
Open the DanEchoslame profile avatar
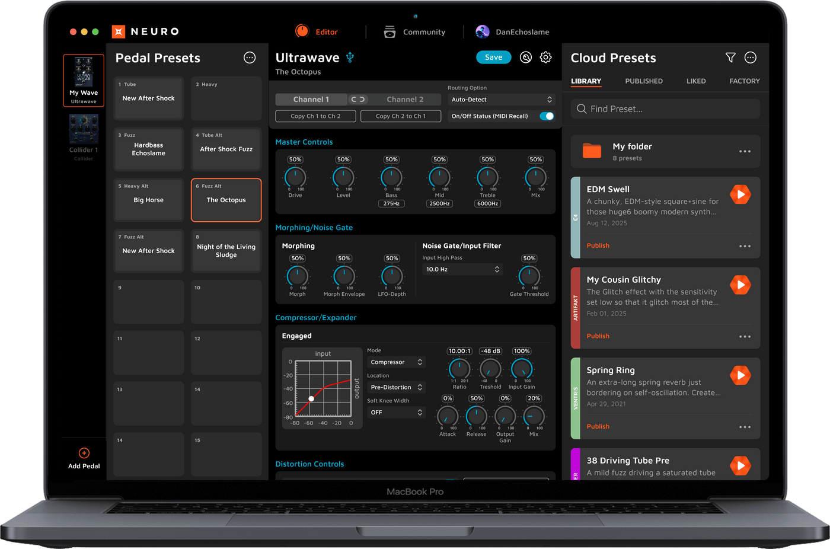[483, 31]
